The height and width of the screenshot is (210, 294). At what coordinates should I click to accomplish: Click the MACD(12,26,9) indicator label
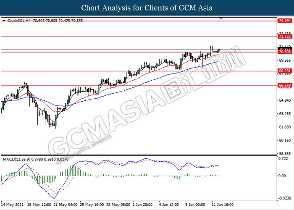pos(16,159)
